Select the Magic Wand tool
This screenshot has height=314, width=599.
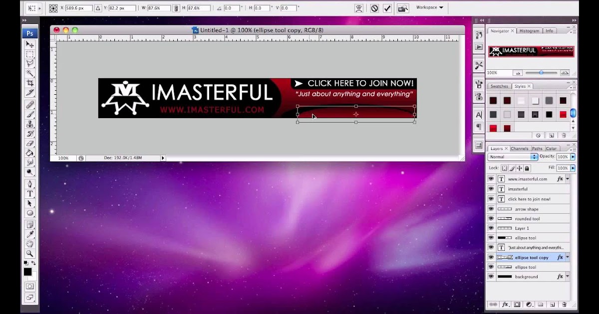pos(30,73)
